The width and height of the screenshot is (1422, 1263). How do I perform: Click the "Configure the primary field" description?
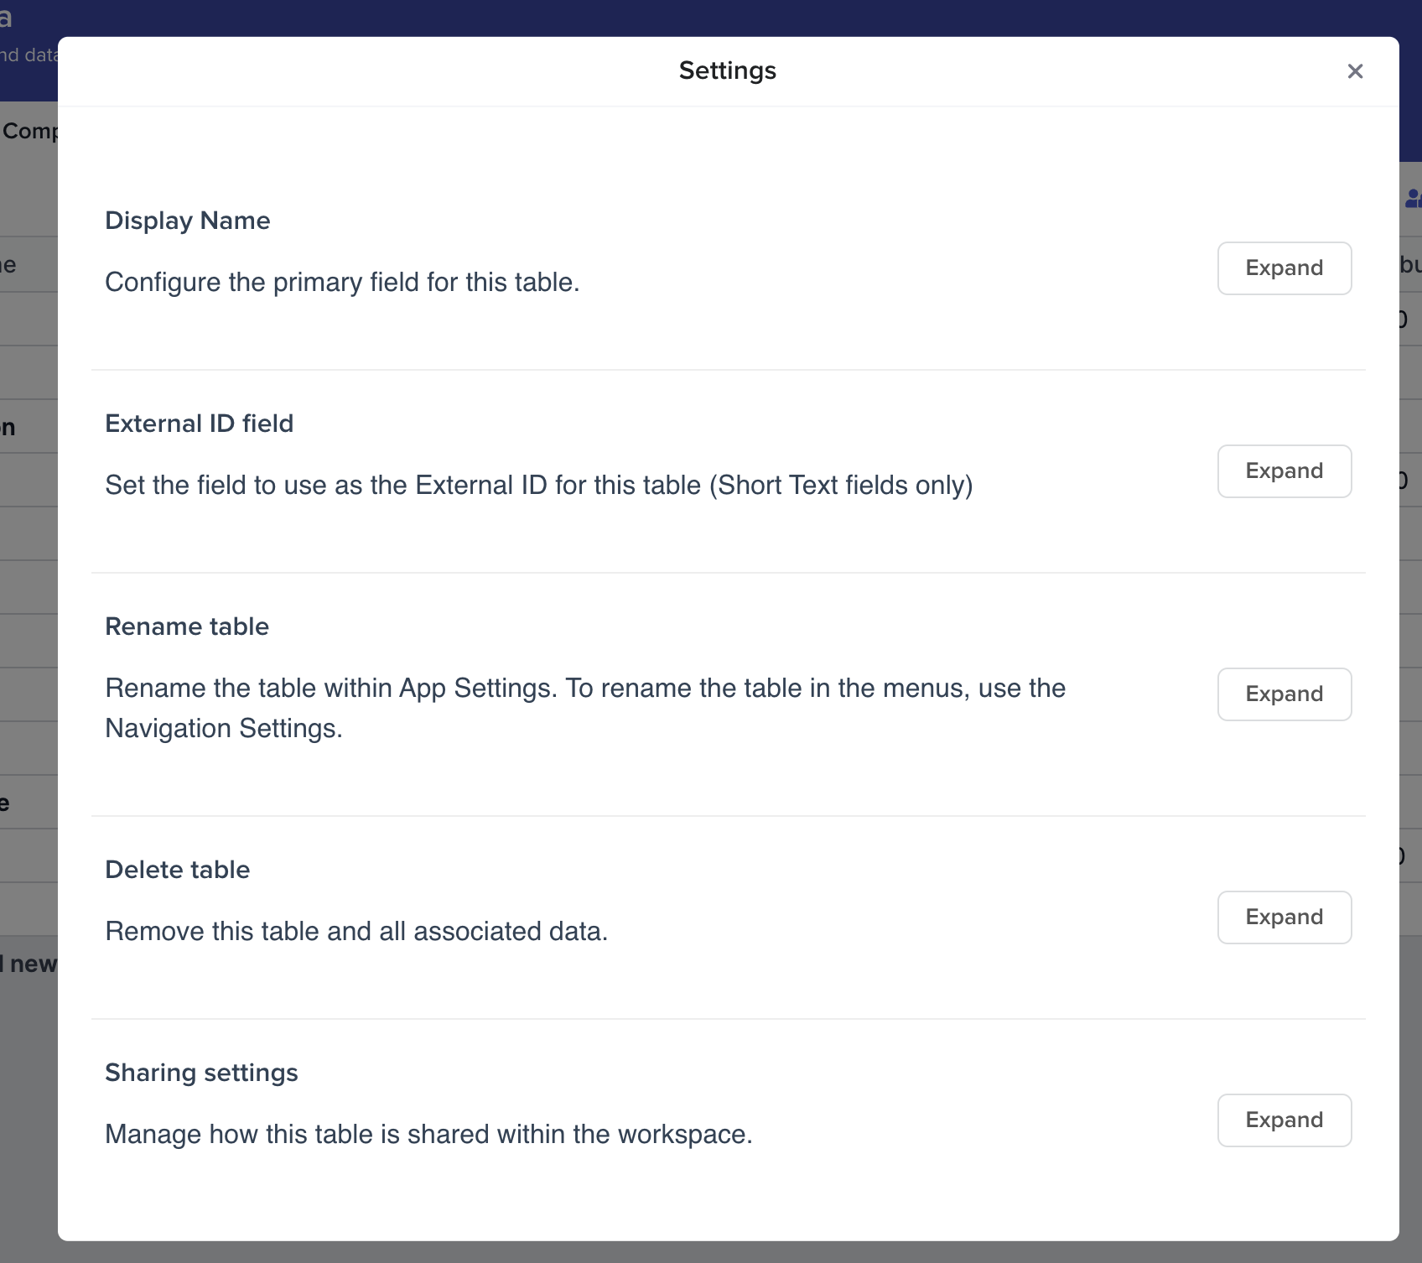[x=342, y=283]
